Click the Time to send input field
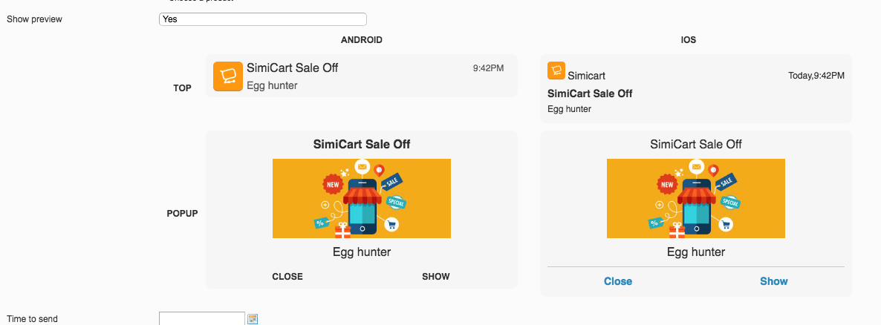This screenshot has height=325, width=881. (x=202, y=318)
